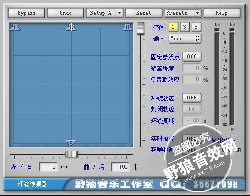Click the crosshair sound source marker

point(71,27)
